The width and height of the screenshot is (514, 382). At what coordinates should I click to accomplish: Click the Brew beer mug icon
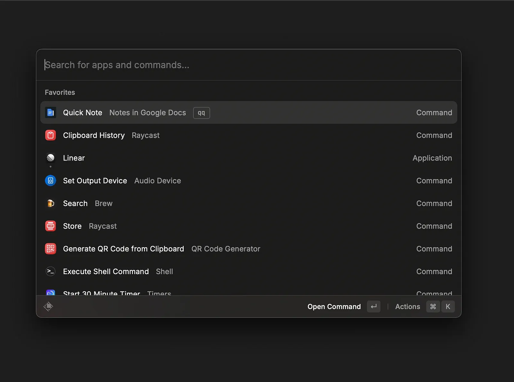point(50,204)
